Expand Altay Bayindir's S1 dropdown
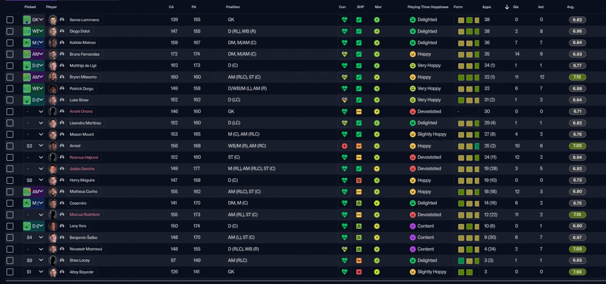The image size is (606, 284). (34, 272)
